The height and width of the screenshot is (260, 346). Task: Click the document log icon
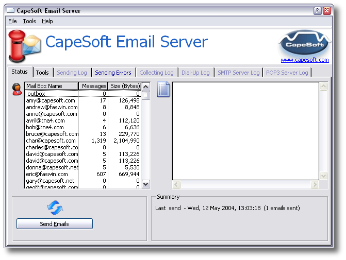coord(163,90)
